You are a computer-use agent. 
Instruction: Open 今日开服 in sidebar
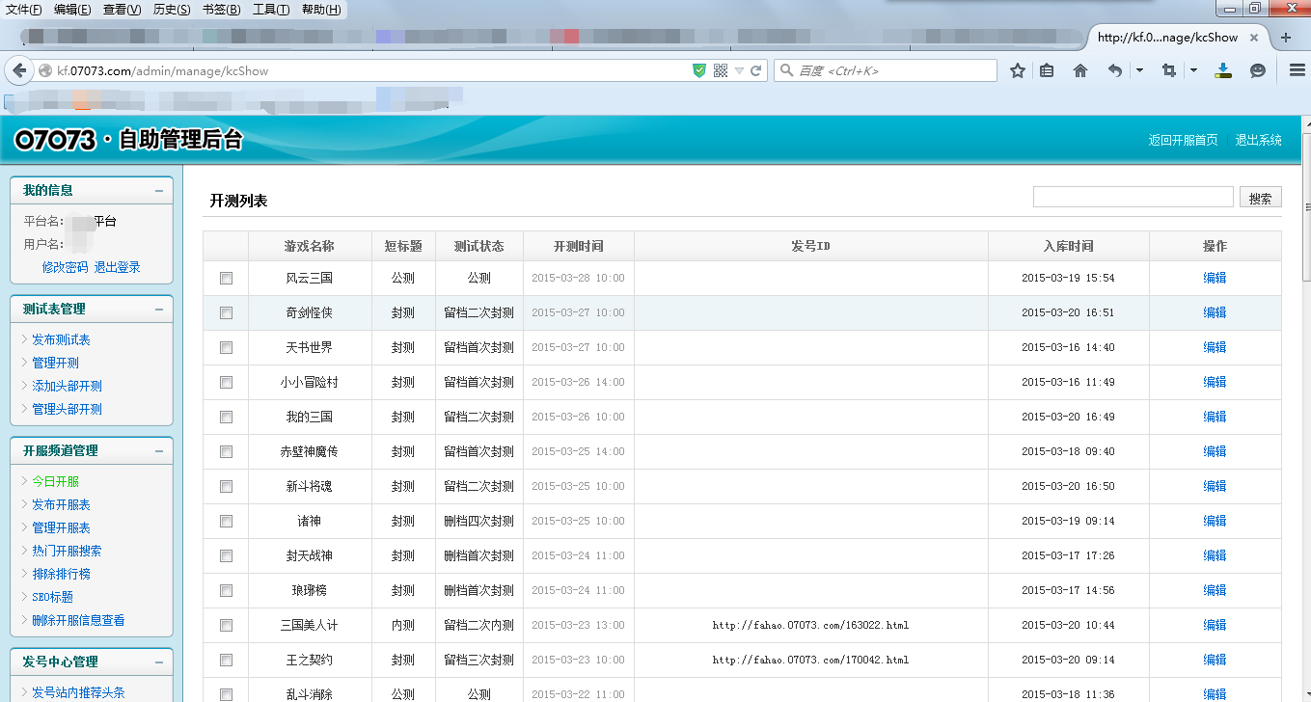(55, 482)
